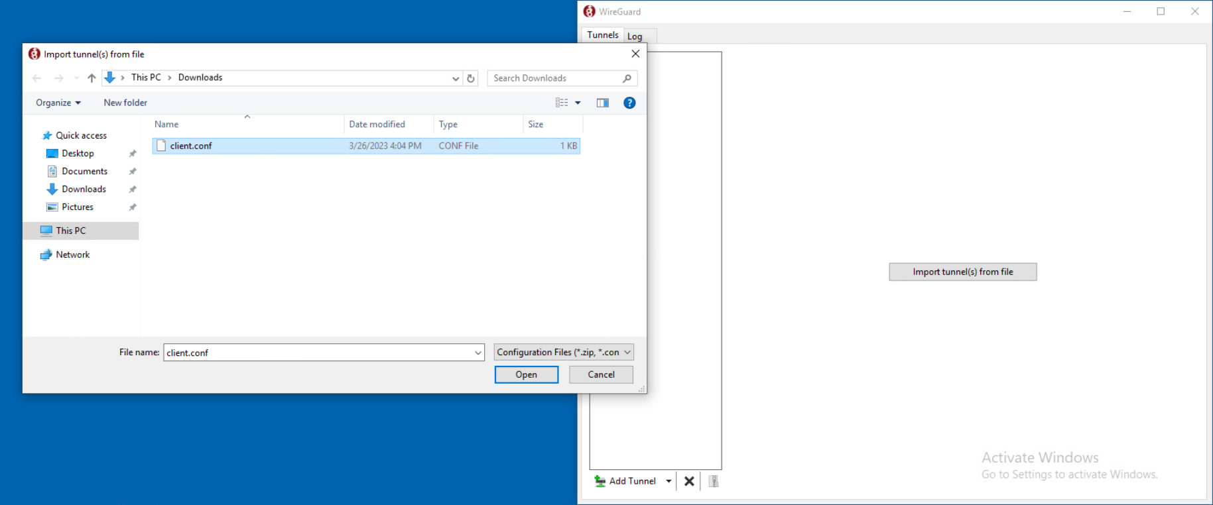Click the Back arrow in file dialog

click(37, 78)
